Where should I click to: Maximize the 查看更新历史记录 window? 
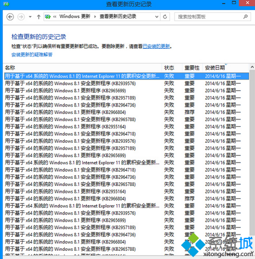click(234, 3)
